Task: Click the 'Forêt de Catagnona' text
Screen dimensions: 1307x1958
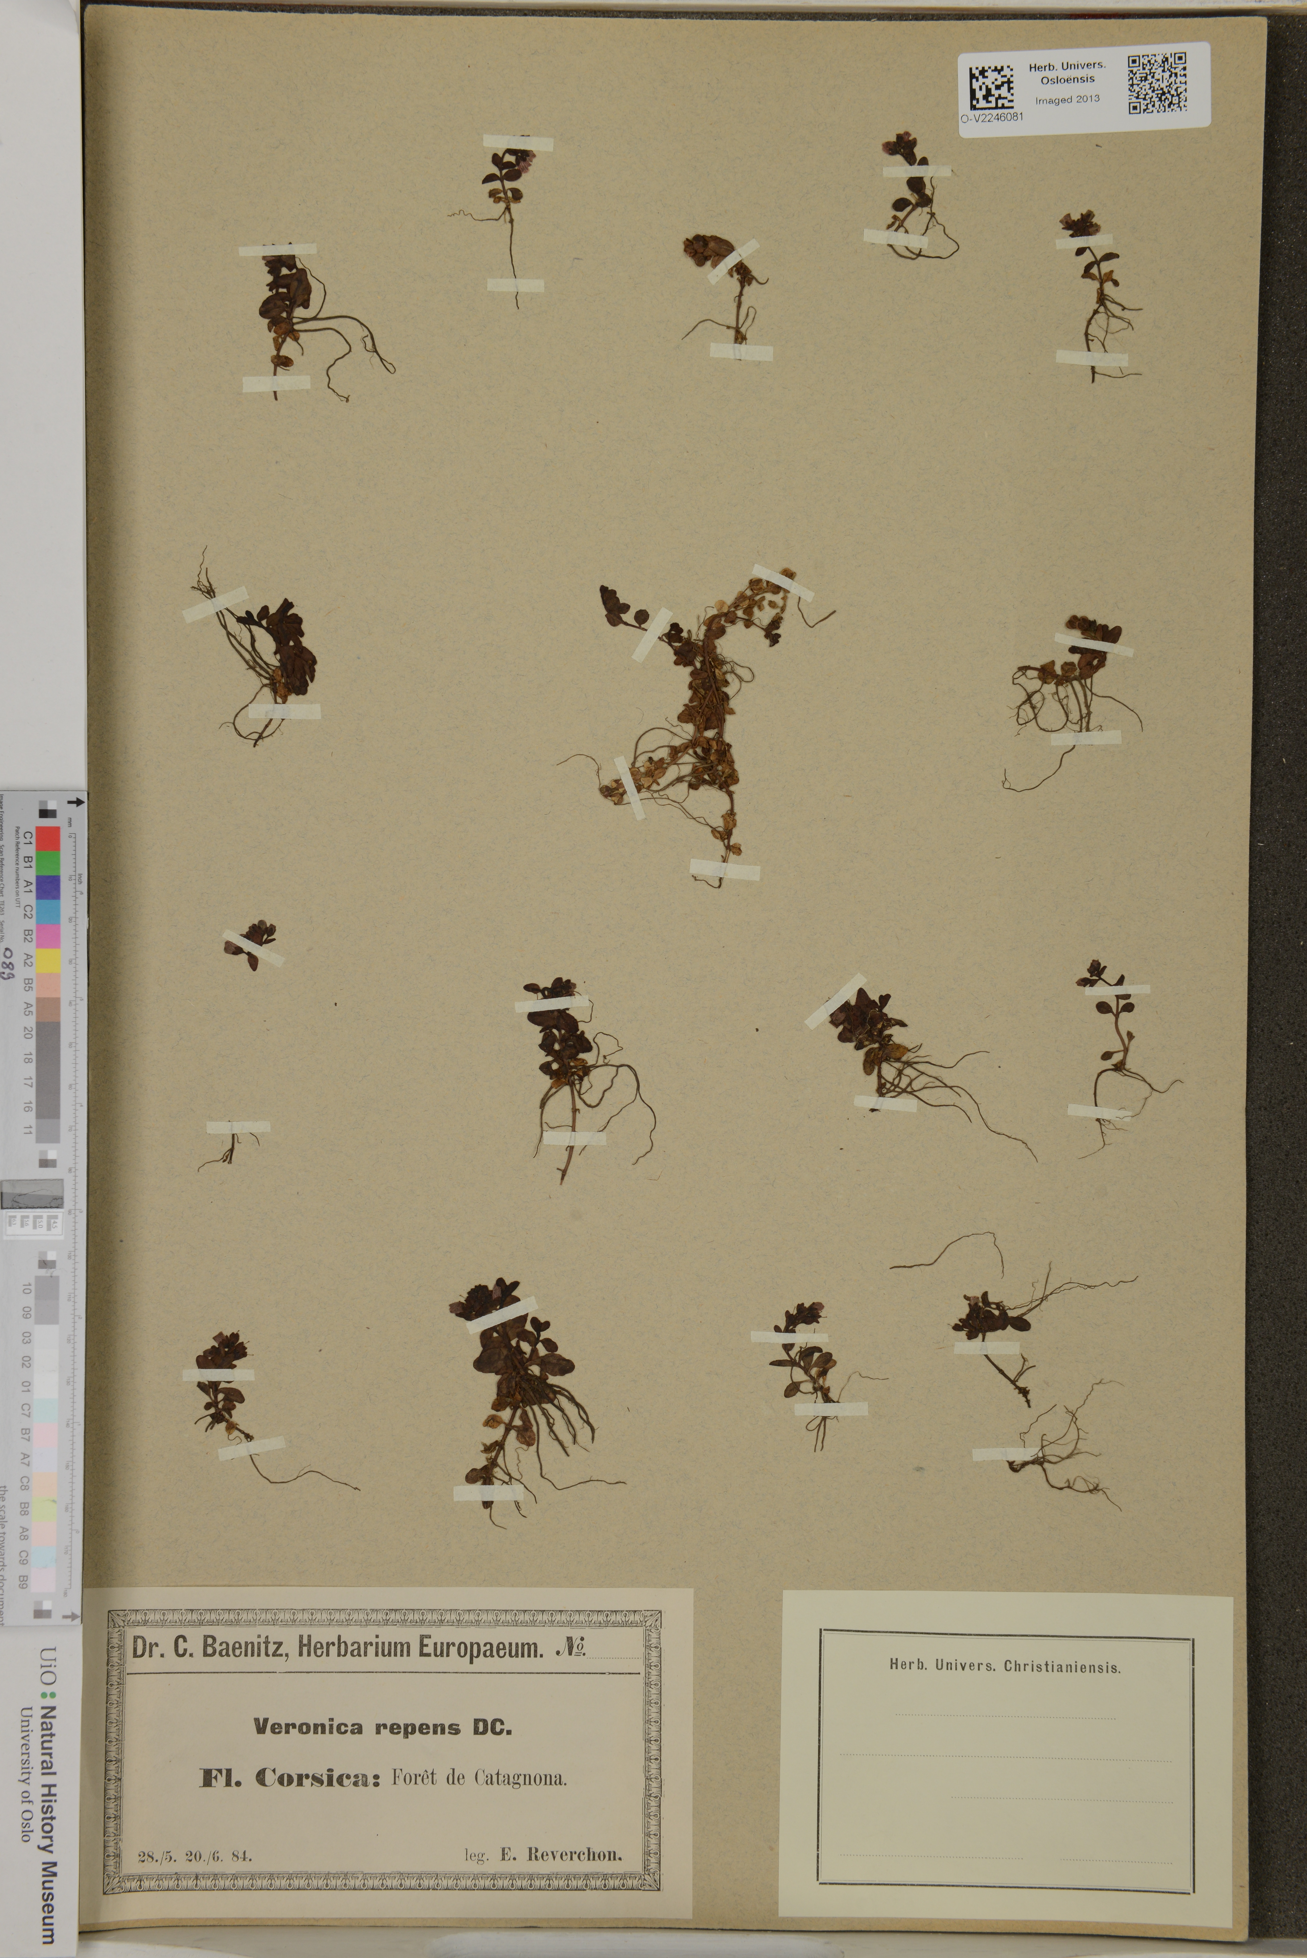Action: click(x=478, y=1778)
